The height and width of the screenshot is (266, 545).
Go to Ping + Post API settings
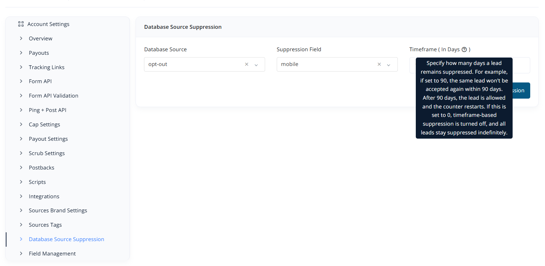pyautogui.click(x=48, y=110)
